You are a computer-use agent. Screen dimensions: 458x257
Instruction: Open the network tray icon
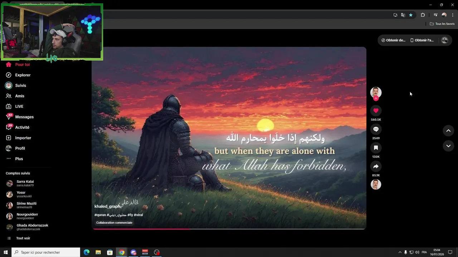click(411, 252)
